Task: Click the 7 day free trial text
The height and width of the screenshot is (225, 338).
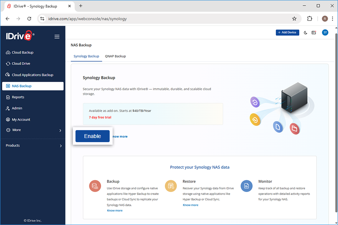Action: tap(100, 117)
